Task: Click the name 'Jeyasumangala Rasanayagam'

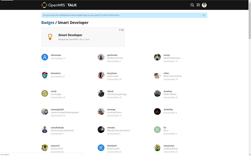Action: point(65,113)
